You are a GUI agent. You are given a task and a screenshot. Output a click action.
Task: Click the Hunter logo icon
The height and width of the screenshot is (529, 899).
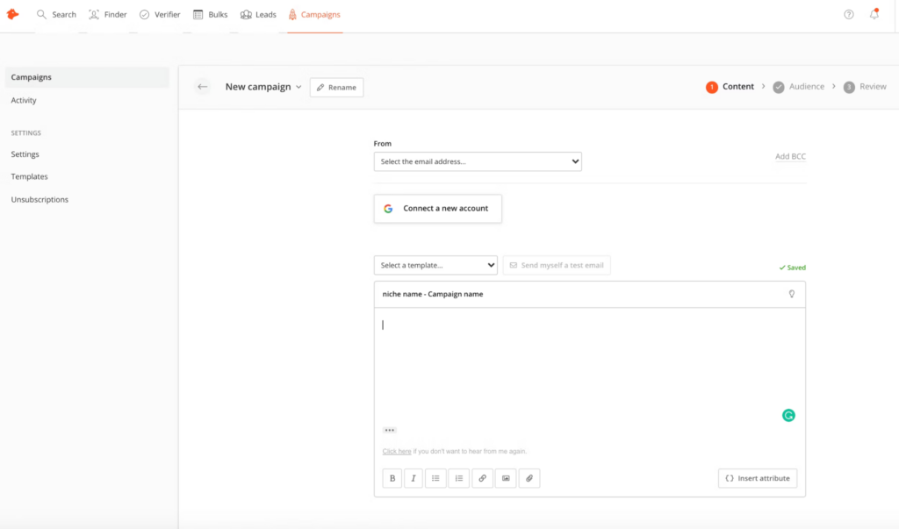click(12, 14)
